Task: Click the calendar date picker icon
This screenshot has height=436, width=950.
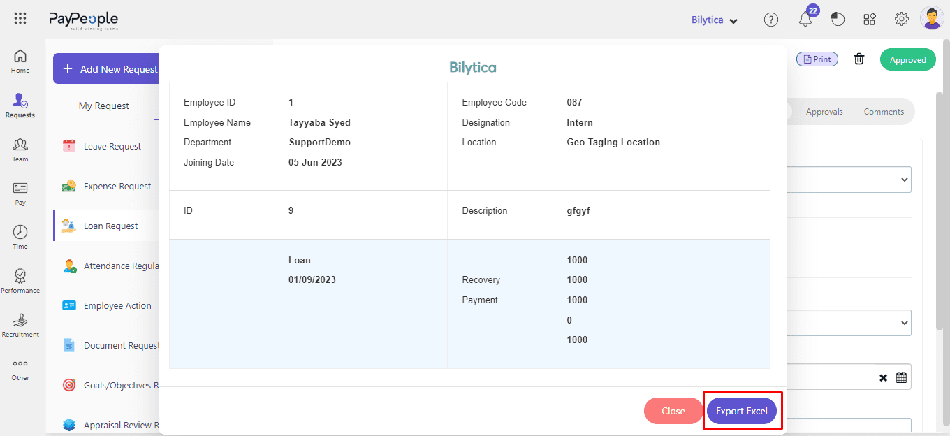Action: (901, 377)
